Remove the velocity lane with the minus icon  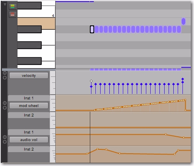pyautogui.click(x=5, y=73)
